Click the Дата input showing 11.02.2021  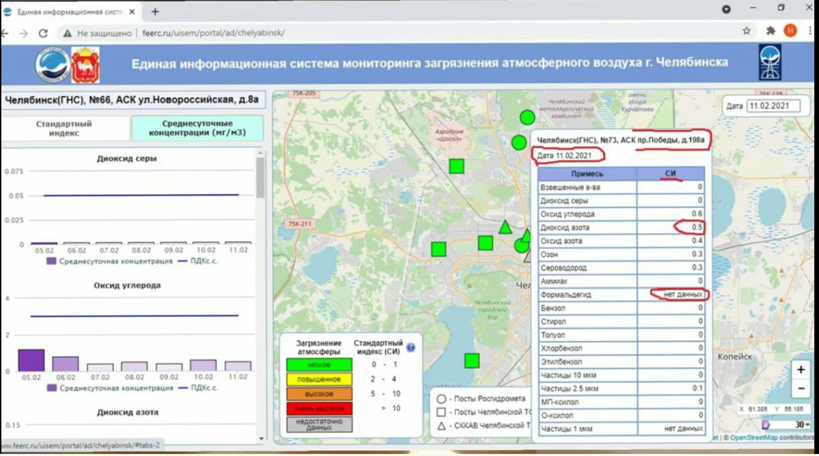tap(773, 106)
